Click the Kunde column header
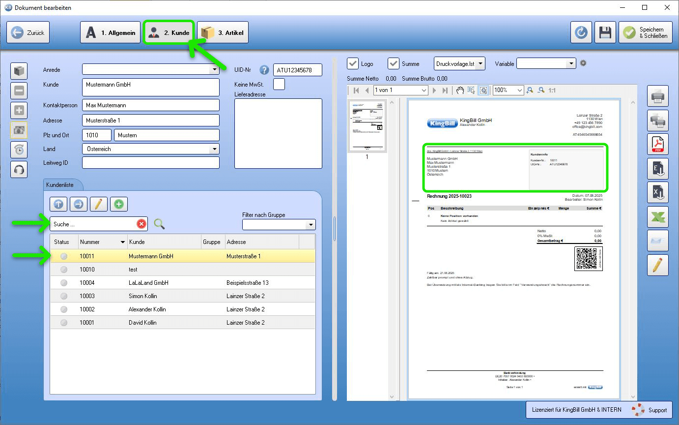 click(164, 242)
